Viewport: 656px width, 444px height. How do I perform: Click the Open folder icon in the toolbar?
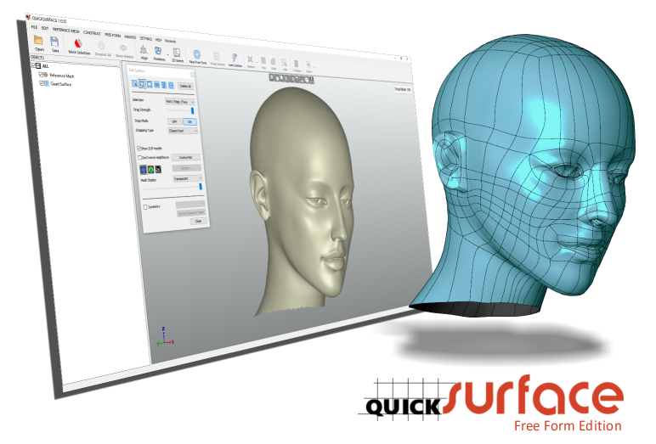coord(38,40)
